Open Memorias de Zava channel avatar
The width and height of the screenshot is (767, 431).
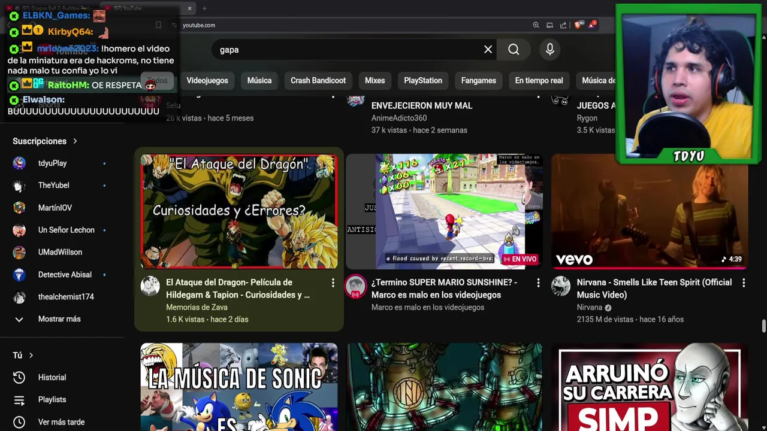[x=150, y=286]
